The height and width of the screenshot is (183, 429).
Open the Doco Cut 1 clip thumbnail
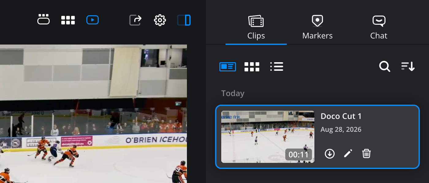coord(268,137)
